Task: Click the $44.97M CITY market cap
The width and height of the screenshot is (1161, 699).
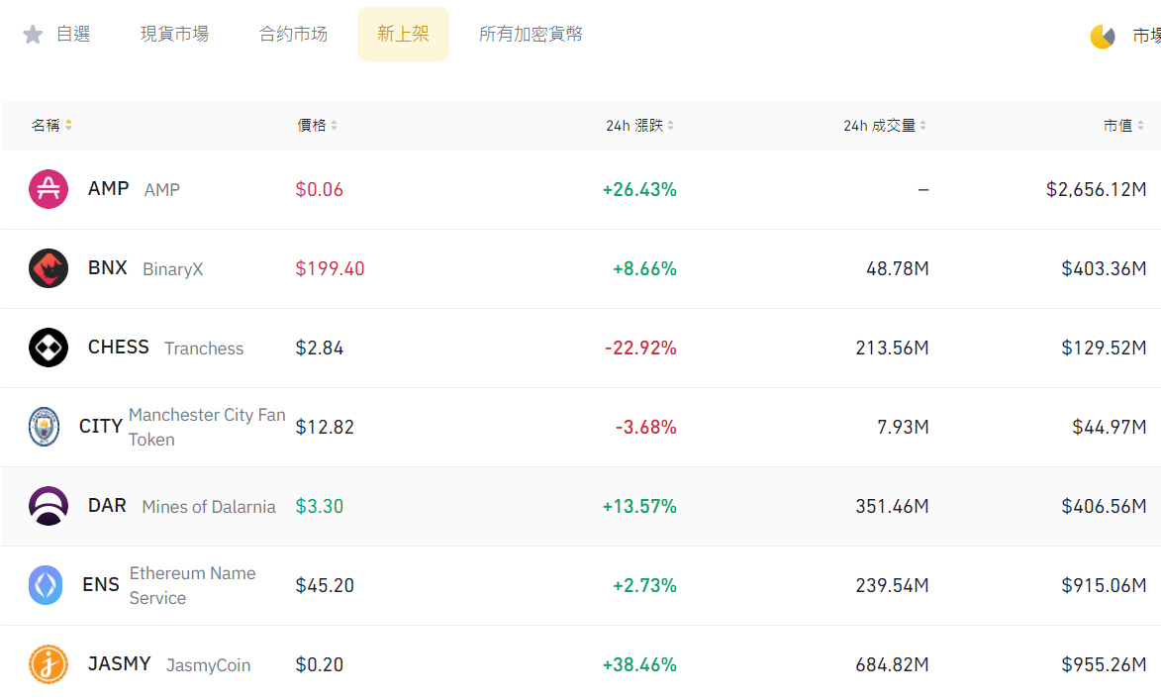Action: (x=1110, y=428)
